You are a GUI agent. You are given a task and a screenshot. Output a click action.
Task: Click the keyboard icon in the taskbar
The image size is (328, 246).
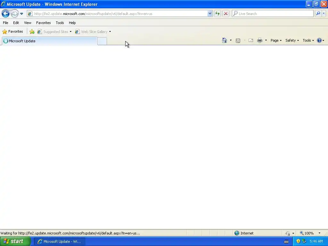[286, 242]
